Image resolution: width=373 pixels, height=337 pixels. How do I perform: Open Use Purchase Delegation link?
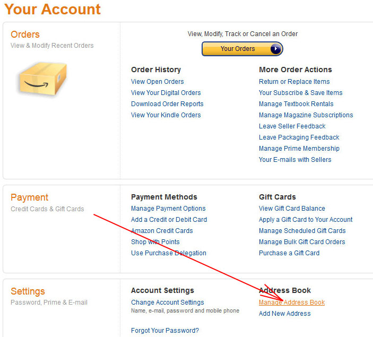click(x=168, y=253)
